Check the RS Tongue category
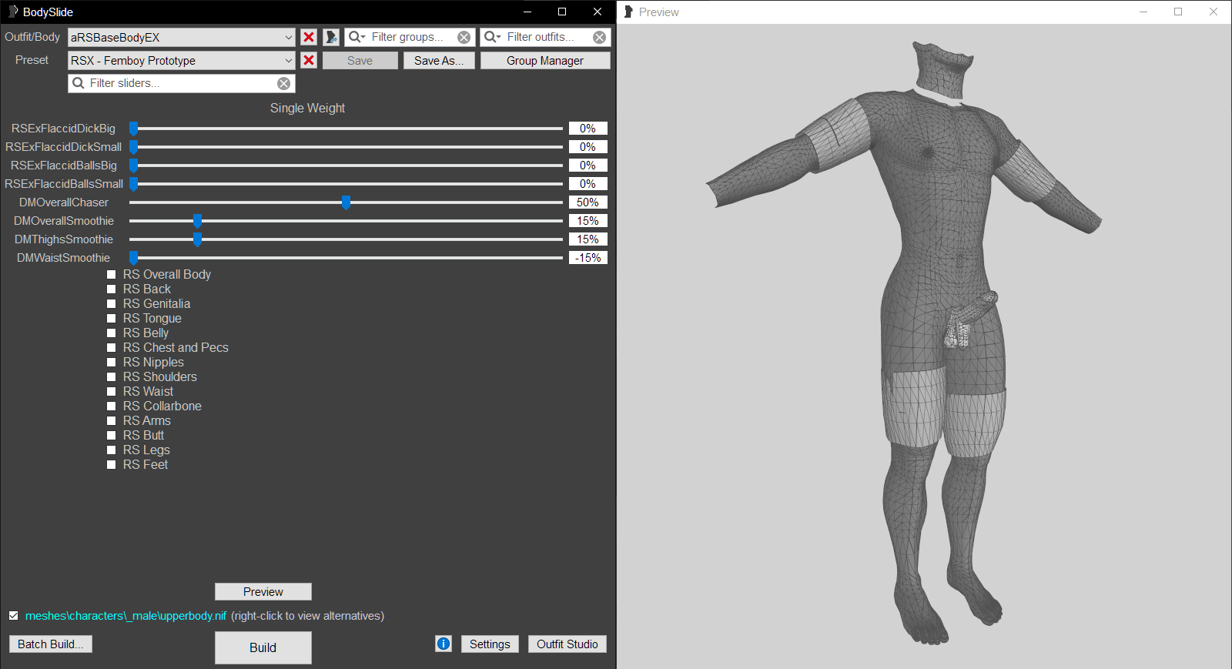Screen dimensions: 1232x669 (112, 319)
